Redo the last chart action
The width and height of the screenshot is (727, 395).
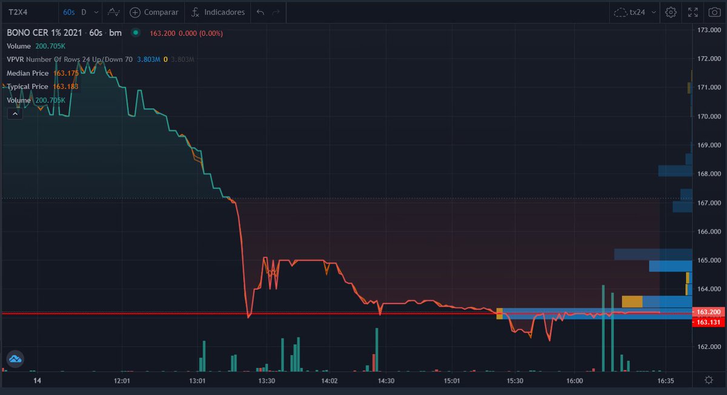click(x=276, y=12)
